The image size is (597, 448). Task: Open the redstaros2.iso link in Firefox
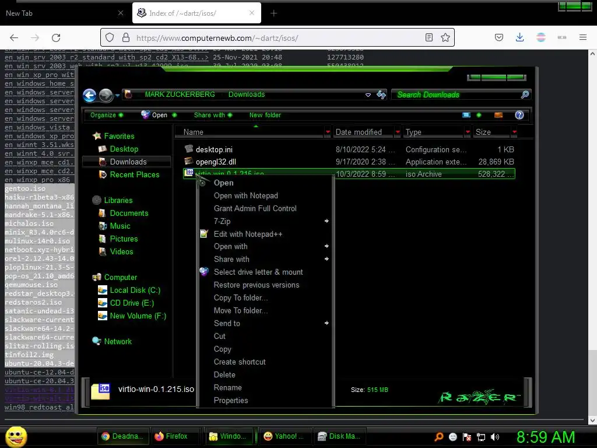(x=33, y=302)
